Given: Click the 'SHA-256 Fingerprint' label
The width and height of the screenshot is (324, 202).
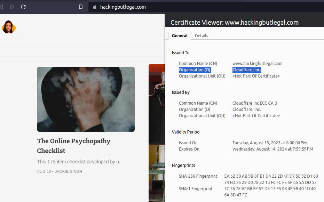Looking at the screenshot, I should [x=198, y=176].
